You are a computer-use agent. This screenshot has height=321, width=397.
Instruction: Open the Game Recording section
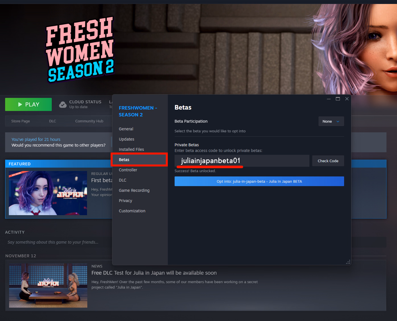point(134,190)
